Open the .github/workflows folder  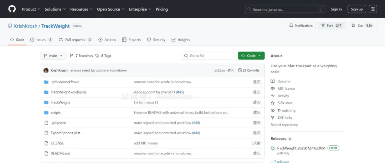[65, 82]
